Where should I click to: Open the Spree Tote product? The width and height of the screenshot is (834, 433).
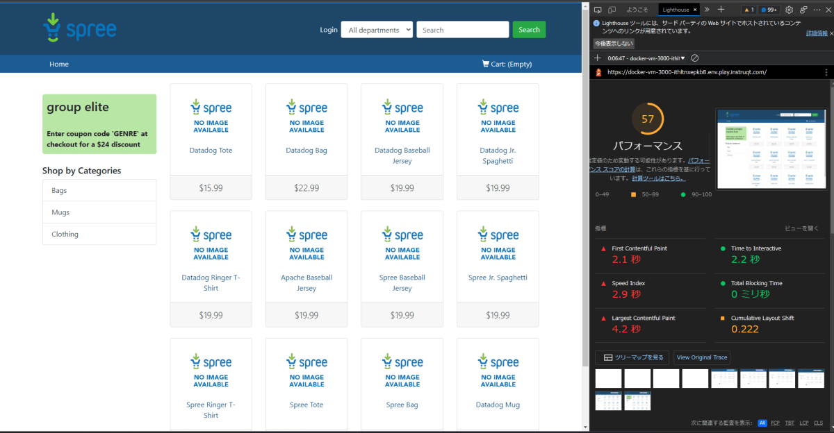tap(306, 405)
